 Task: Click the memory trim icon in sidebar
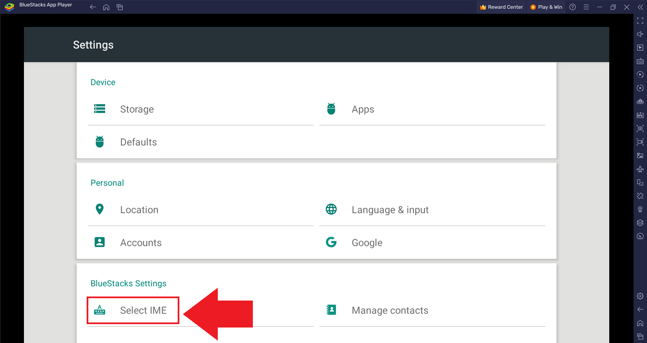(640, 101)
